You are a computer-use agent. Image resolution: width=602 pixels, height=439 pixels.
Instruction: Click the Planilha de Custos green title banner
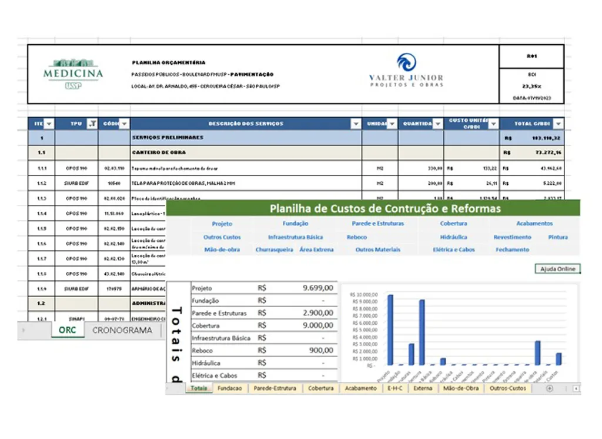coord(373,208)
